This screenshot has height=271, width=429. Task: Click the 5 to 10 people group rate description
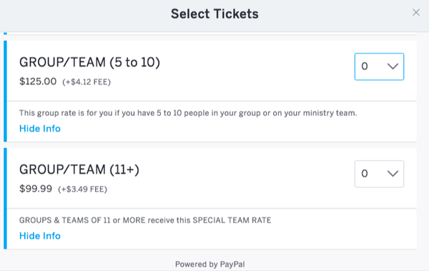[188, 113]
